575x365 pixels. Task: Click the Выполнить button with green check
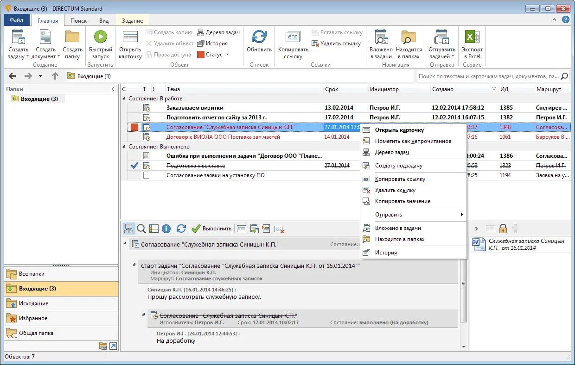point(211,229)
